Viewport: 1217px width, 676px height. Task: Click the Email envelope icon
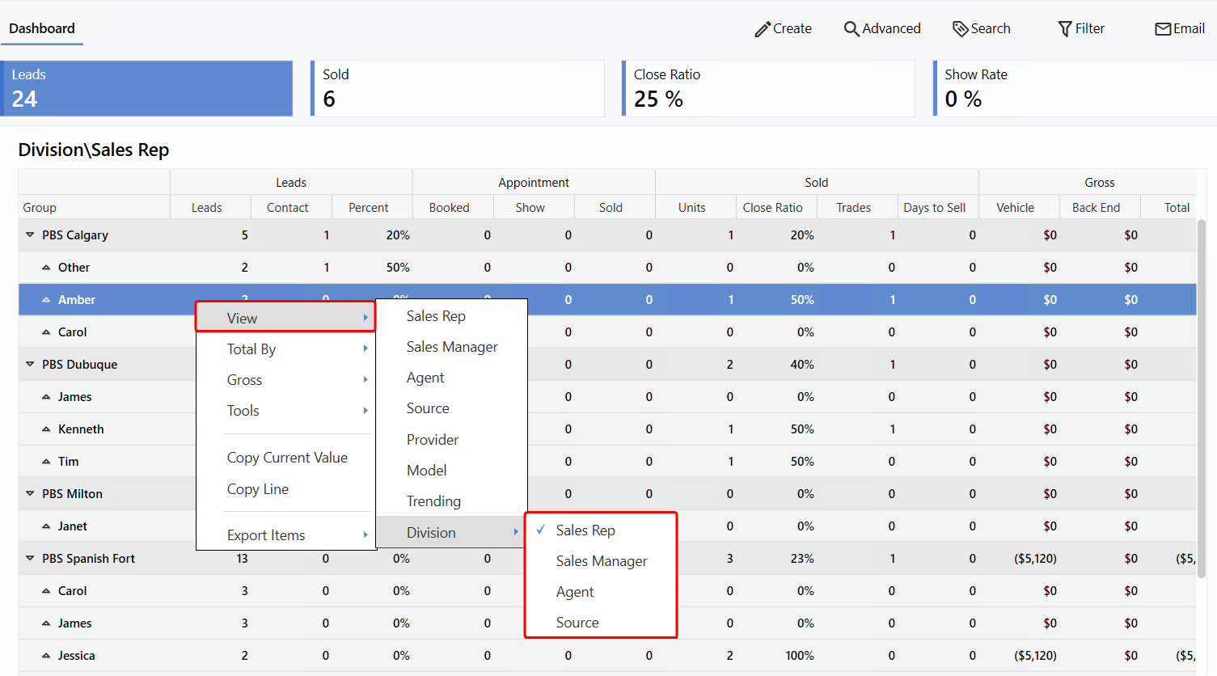coord(1163,29)
